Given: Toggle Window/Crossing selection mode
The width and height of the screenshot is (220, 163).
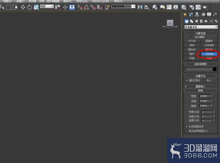Looking at the screenshot, I should click(15, 7).
